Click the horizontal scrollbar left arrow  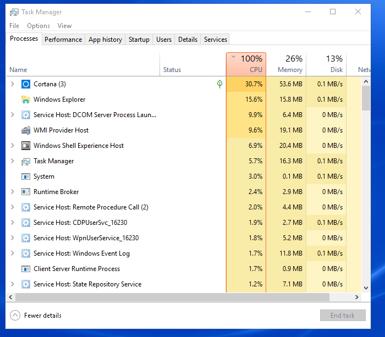10,297
